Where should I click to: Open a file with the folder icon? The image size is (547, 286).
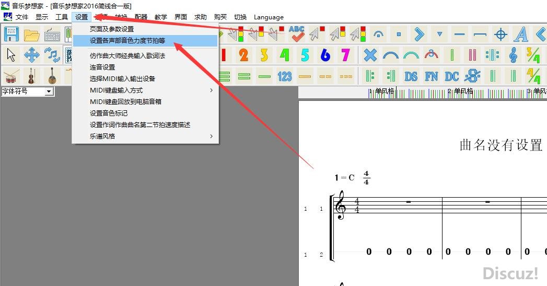[x=31, y=34]
